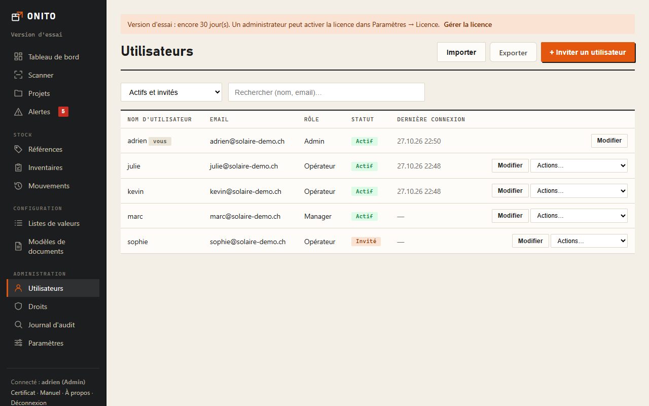Viewport: 649px width, 406px height.
Task: Navigate to Mouvements menu label
Action: [49, 186]
